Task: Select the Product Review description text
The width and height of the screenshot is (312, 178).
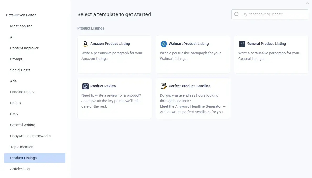Action: click(111, 101)
